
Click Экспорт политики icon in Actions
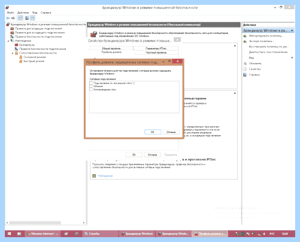click(x=245, y=41)
